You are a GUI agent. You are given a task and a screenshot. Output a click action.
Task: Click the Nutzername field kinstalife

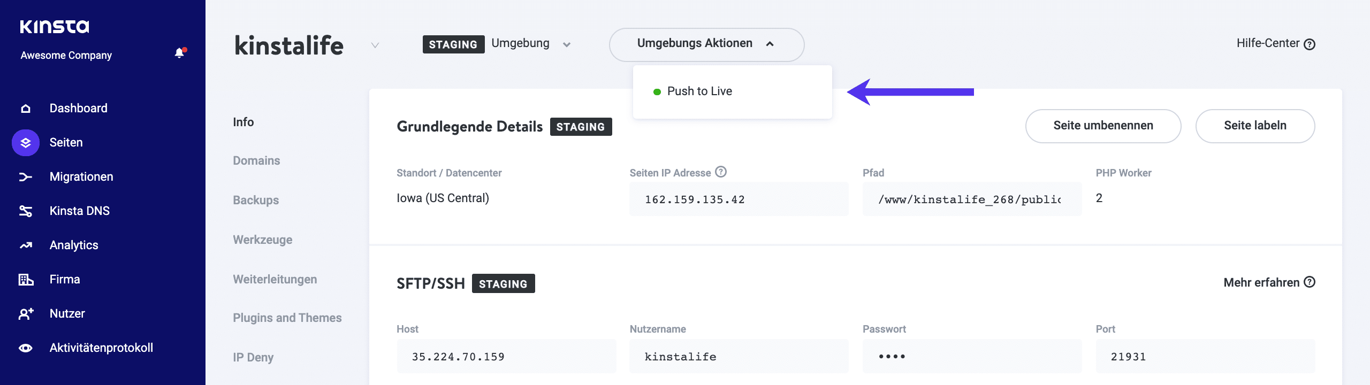click(x=739, y=356)
